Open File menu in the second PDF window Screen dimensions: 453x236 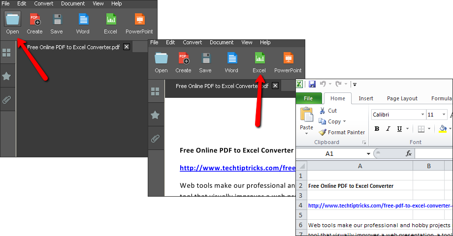(x=154, y=42)
